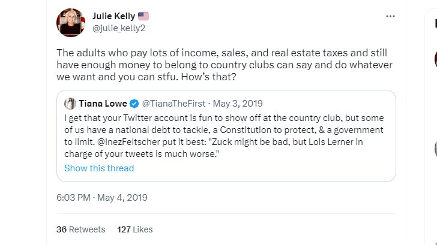Click the partial bold heading in right sidebar
The height and width of the screenshot is (245, 437).
point(435,24)
